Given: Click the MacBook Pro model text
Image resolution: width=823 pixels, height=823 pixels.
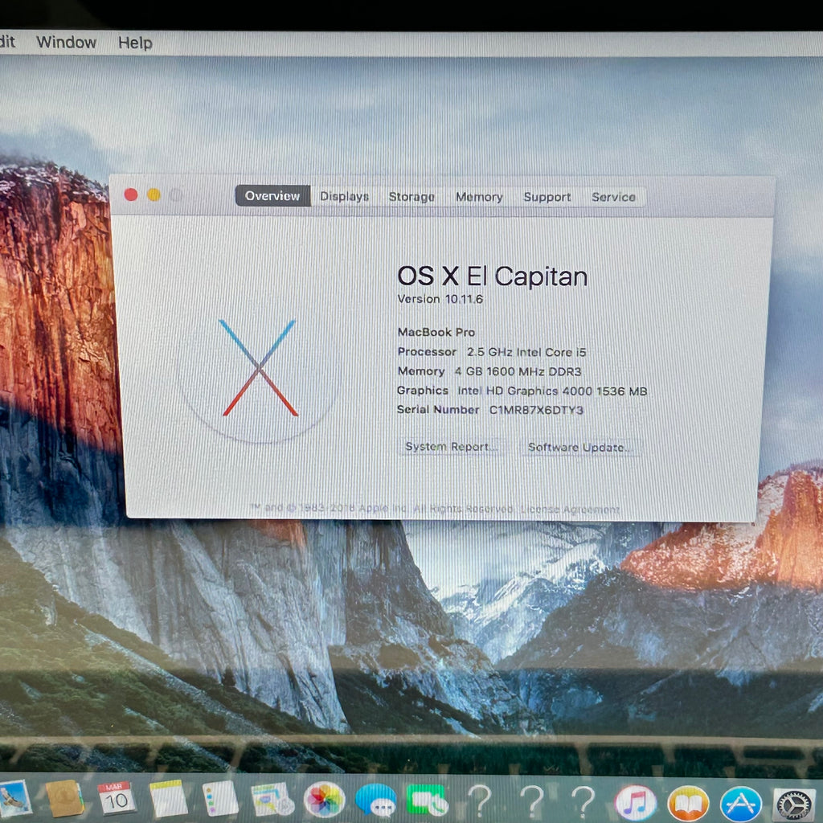Looking at the screenshot, I should pos(436,332).
